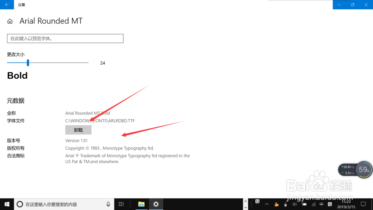Click the microphone icon in search box
Image resolution: width=373 pixels, height=210 pixels.
coord(108,204)
